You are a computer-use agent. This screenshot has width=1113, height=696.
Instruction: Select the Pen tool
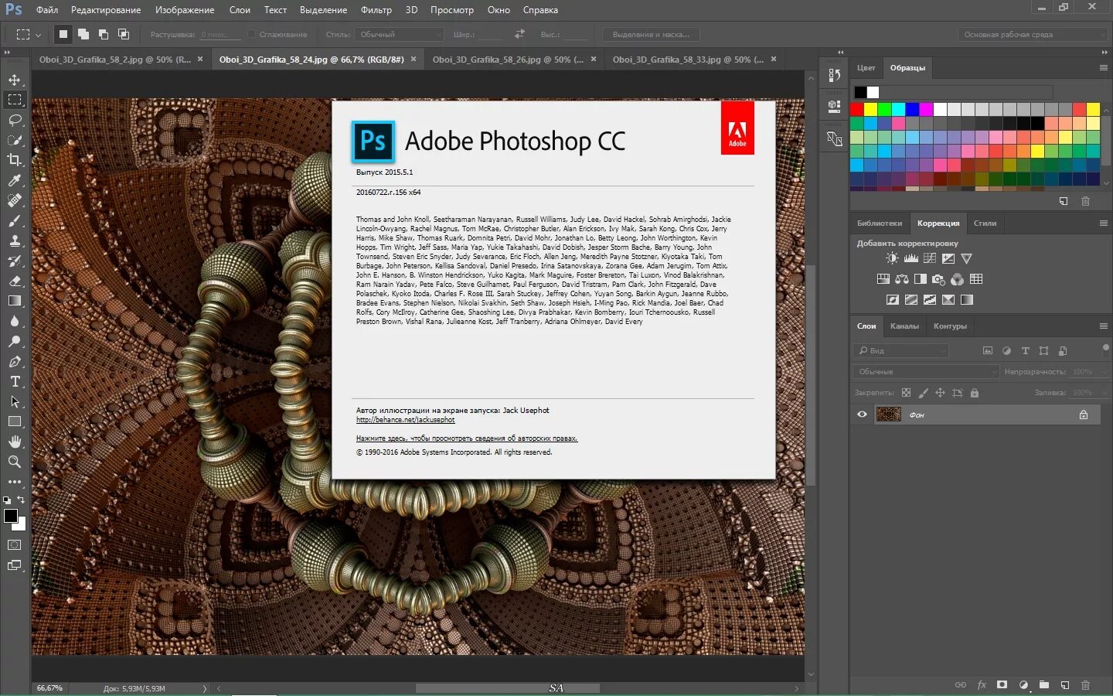click(15, 361)
